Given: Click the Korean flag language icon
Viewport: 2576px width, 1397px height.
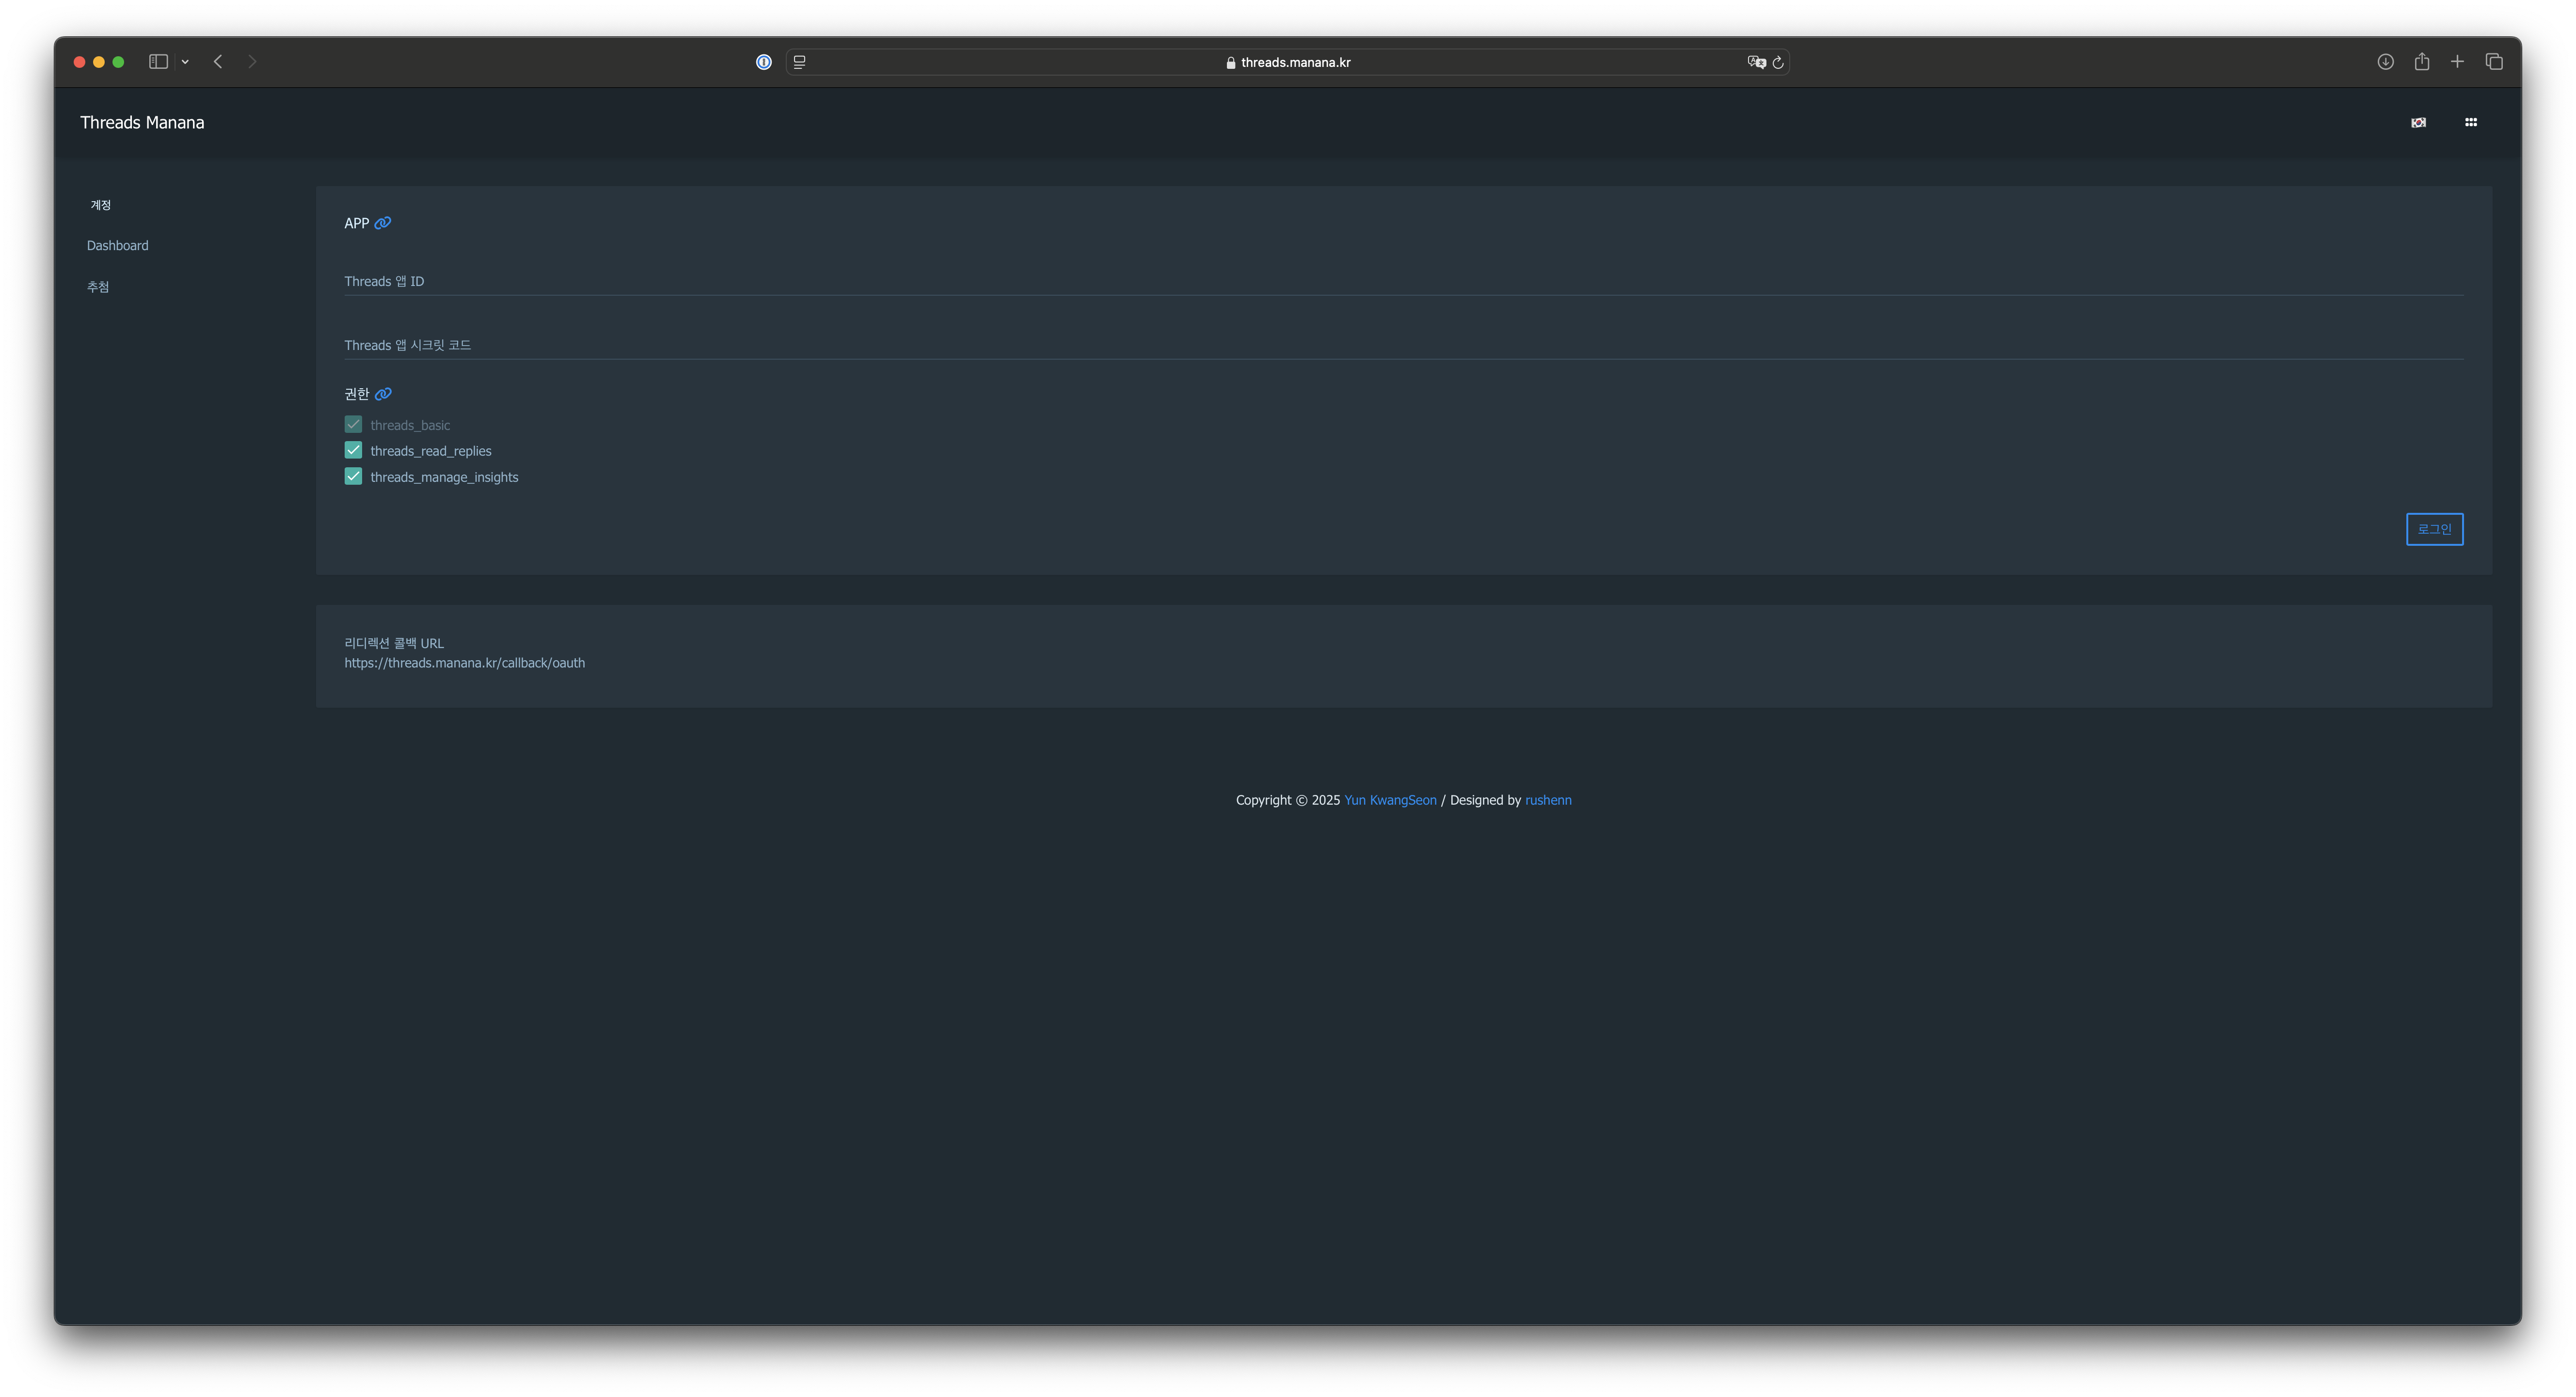Looking at the screenshot, I should pos(2418,122).
